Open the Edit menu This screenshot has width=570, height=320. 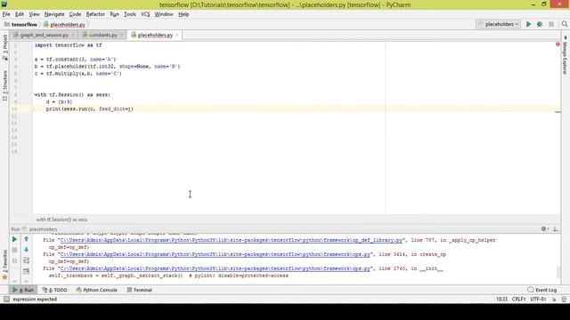20,14
